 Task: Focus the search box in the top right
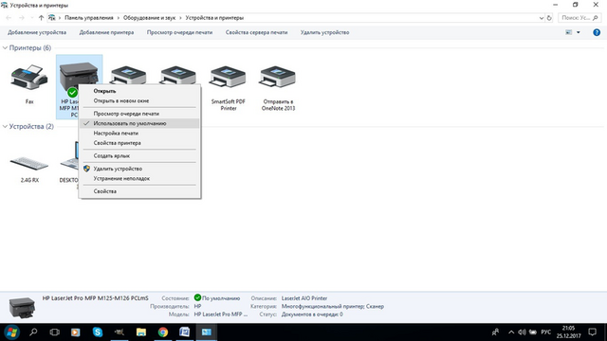pos(579,18)
